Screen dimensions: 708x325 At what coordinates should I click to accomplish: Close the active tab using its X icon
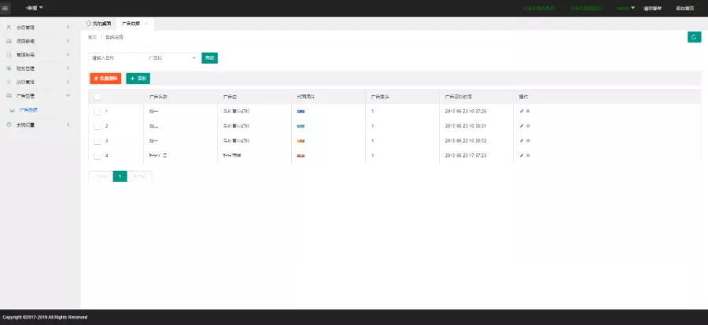146,24
